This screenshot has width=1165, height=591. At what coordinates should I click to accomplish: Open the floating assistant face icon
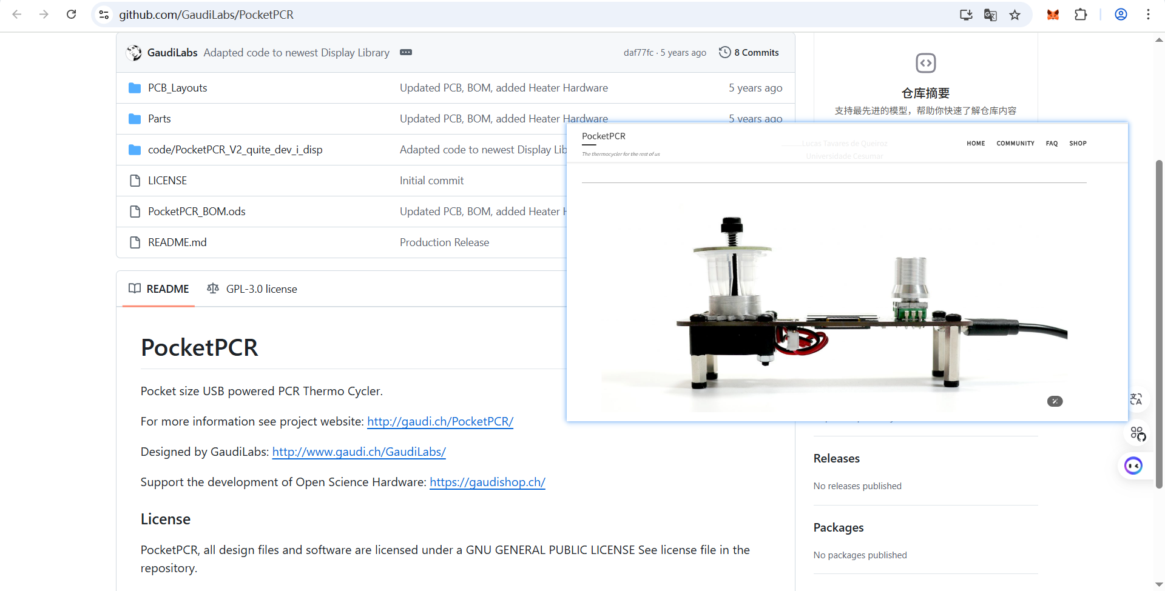pyautogui.click(x=1133, y=466)
